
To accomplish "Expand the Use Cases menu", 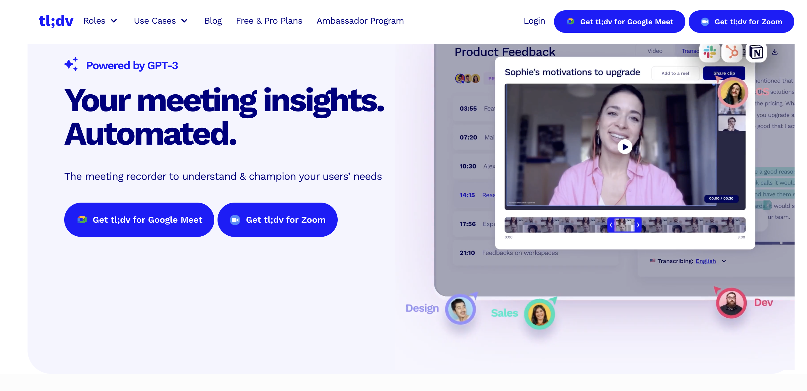I will tap(161, 21).
